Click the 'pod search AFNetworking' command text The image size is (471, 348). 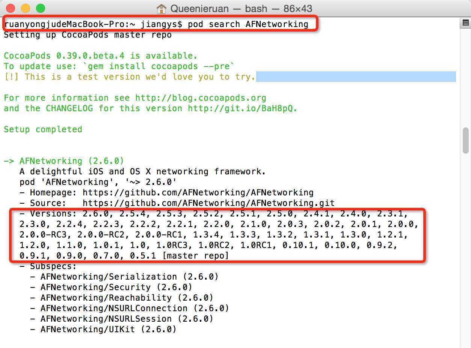[x=248, y=24]
